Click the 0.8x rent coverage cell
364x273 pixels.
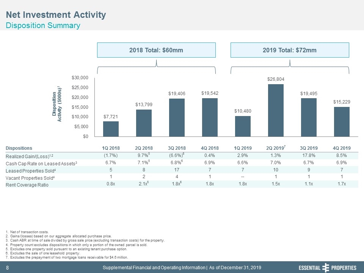pos(111,184)
